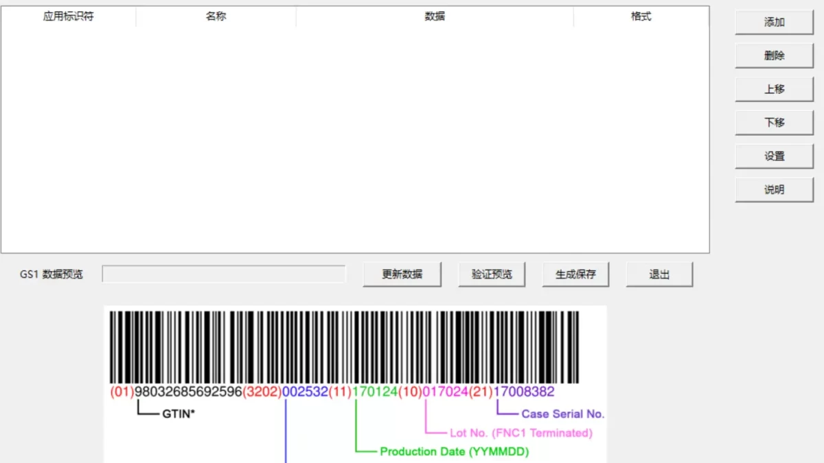Click 生成保存 to generate and save

[575, 274]
